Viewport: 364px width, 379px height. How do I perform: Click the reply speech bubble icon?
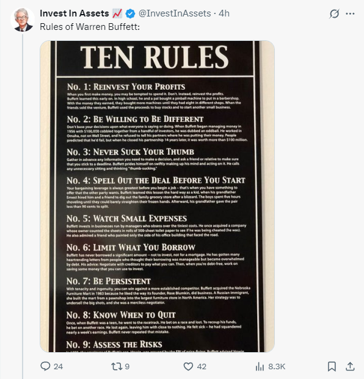tap(45, 366)
